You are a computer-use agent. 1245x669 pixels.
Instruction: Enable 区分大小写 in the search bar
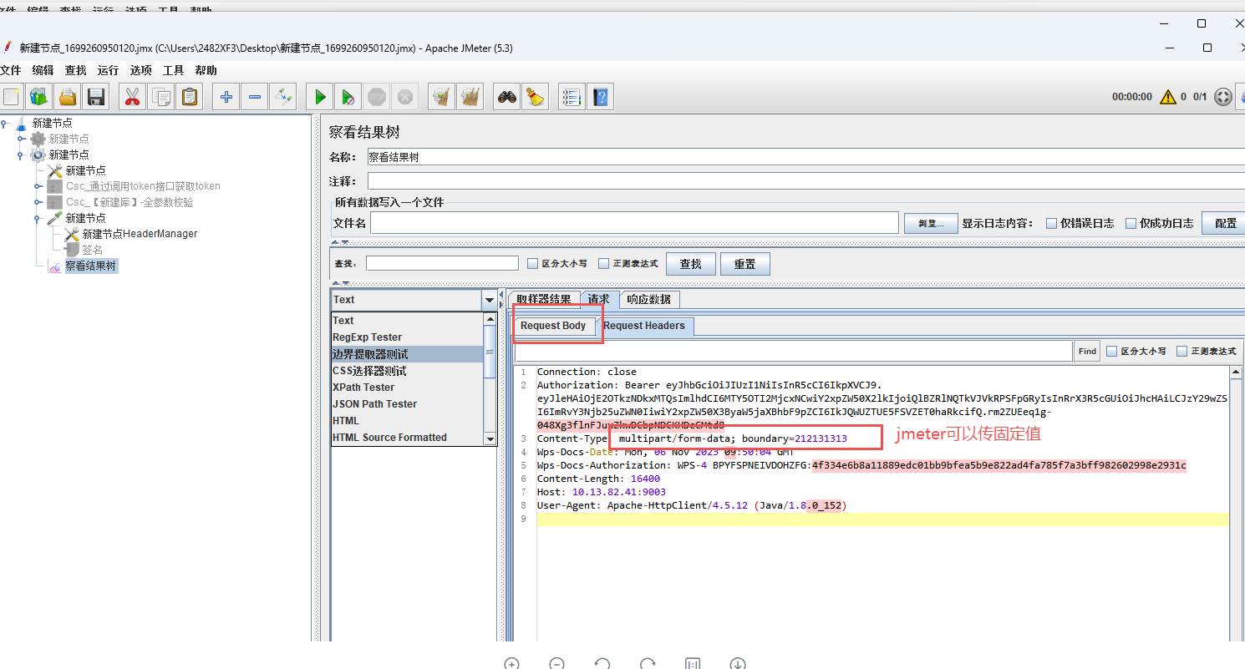click(532, 263)
